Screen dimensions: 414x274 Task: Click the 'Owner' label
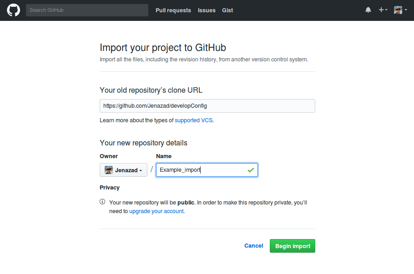coord(109,156)
